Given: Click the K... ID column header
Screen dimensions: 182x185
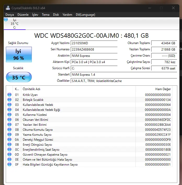Looking at the screenshot, I should [x=17, y=89].
